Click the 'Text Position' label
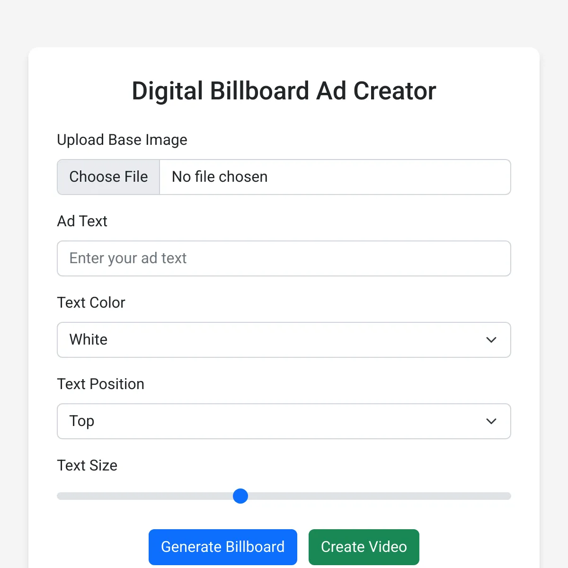Screen dimensions: 568x568 (101, 384)
